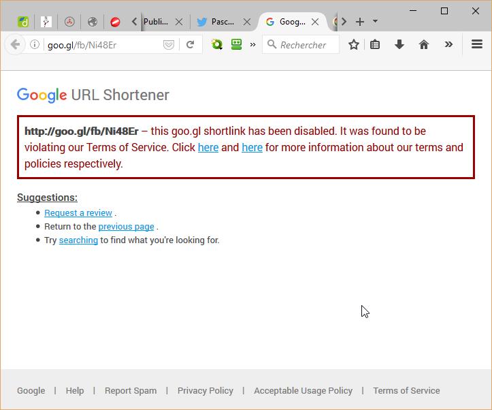Close the Pasc... Twitter tab
The height and width of the screenshot is (410, 492).
click(x=247, y=22)
